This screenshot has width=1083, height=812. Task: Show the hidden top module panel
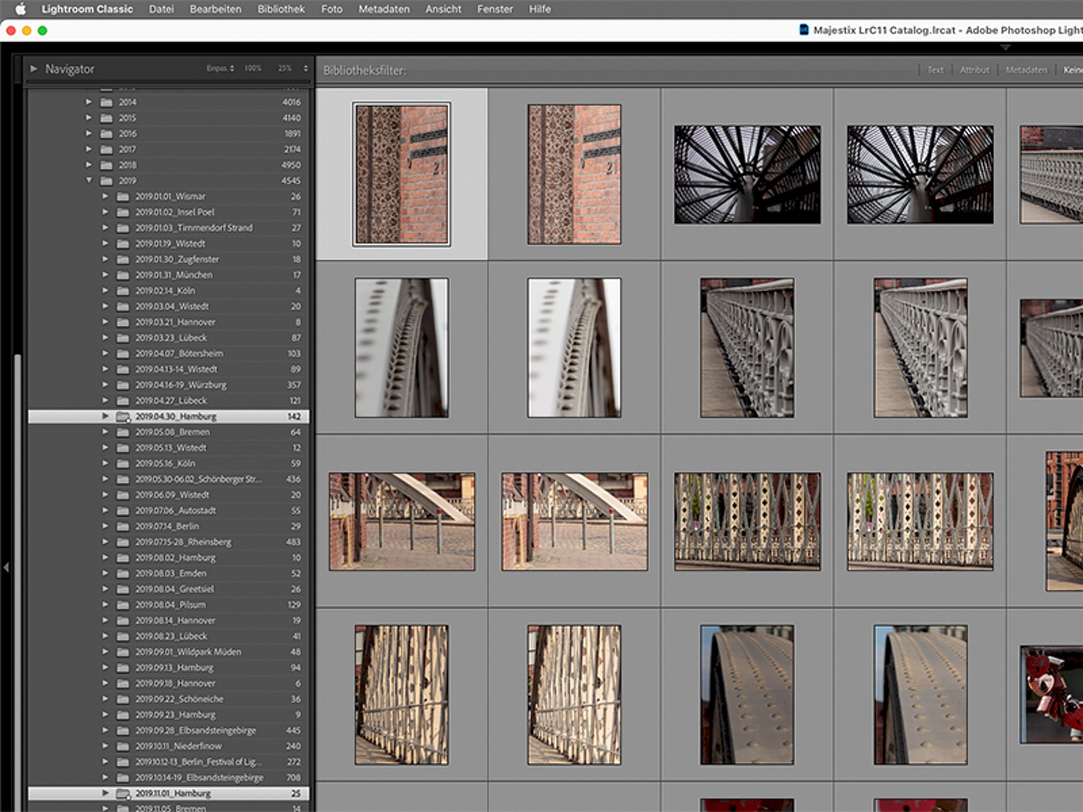1006,48
